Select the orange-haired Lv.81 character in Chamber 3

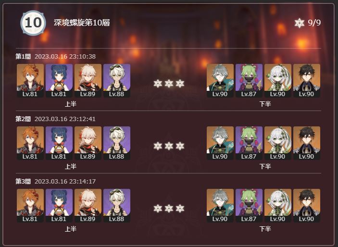click(x=30, y=206)
